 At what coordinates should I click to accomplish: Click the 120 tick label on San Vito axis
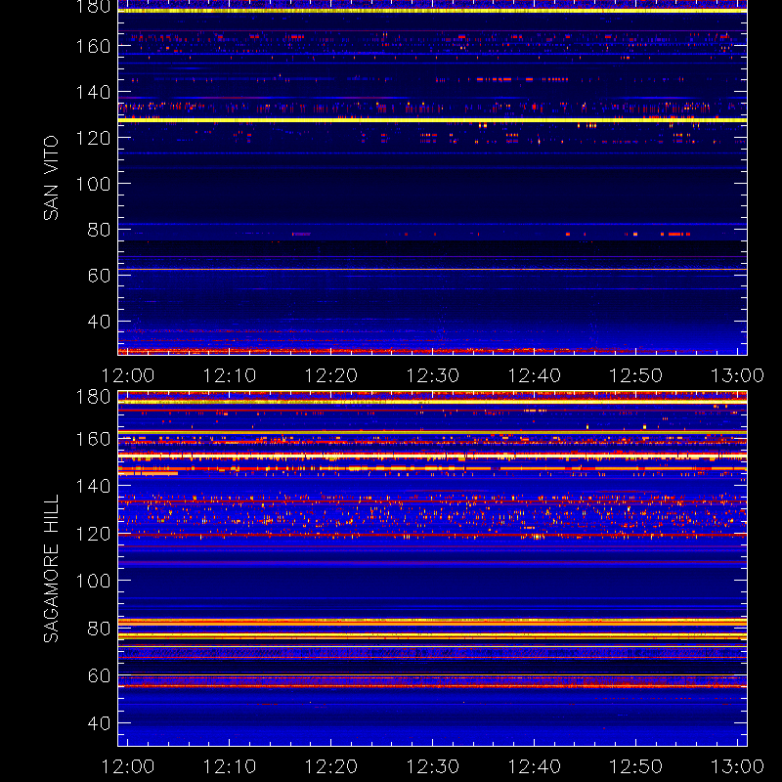(93, 138)
